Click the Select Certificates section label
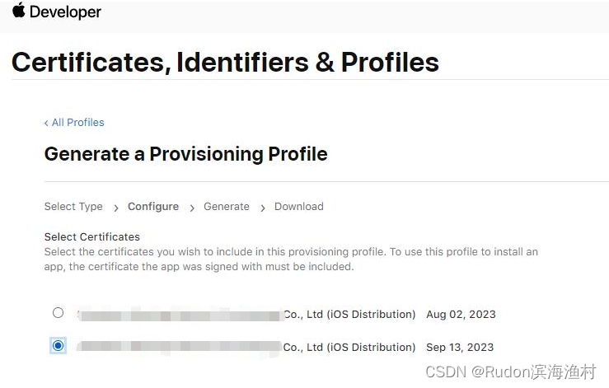The width and height of the screenshot is (609, 388). 92,236
